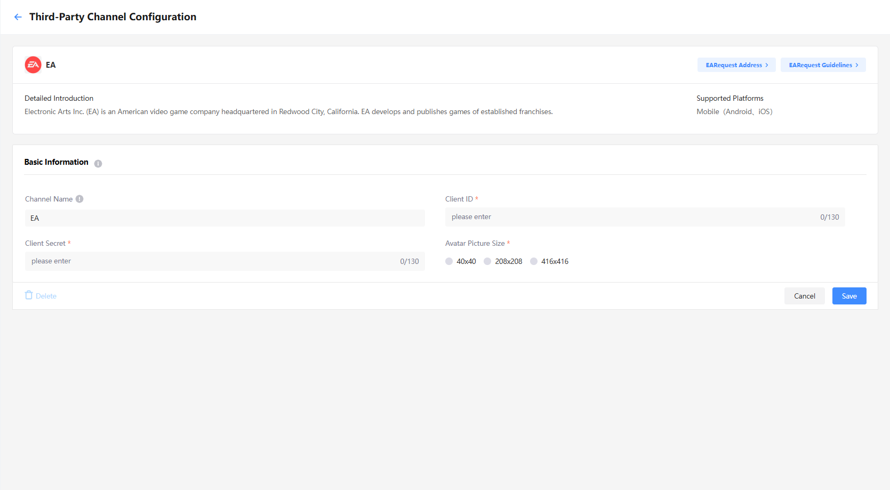This screenshot has width=890, height=490.
Task: Select the 208x208 avatar size
Action: click(487, 261)
